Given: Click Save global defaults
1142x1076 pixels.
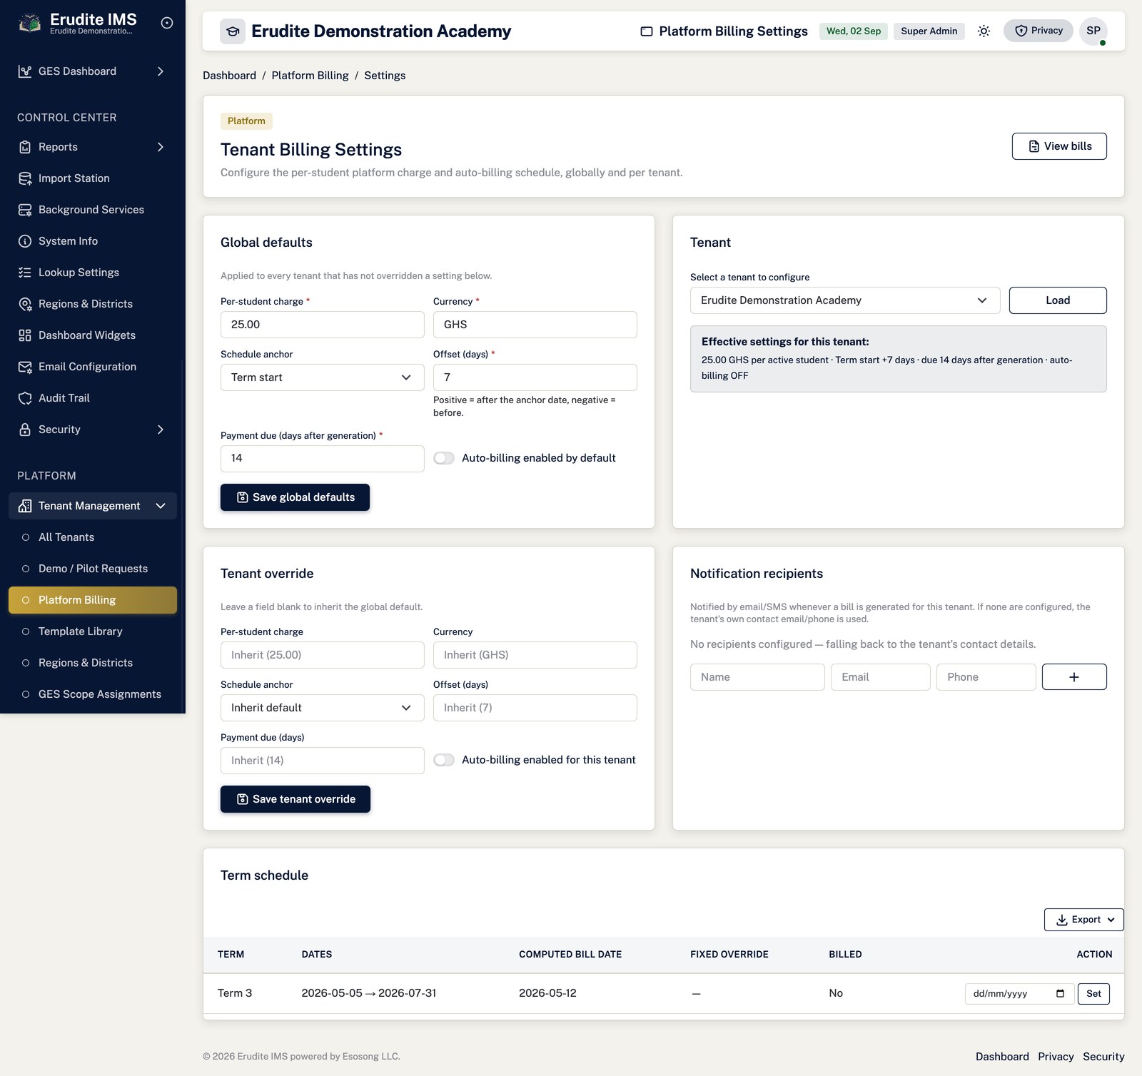Looking at the screenshot, I should click(295, 497).
